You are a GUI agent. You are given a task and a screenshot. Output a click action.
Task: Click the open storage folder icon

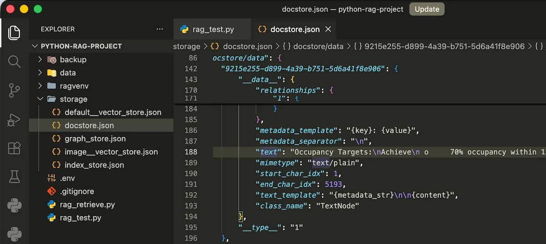tap(51, 99)
